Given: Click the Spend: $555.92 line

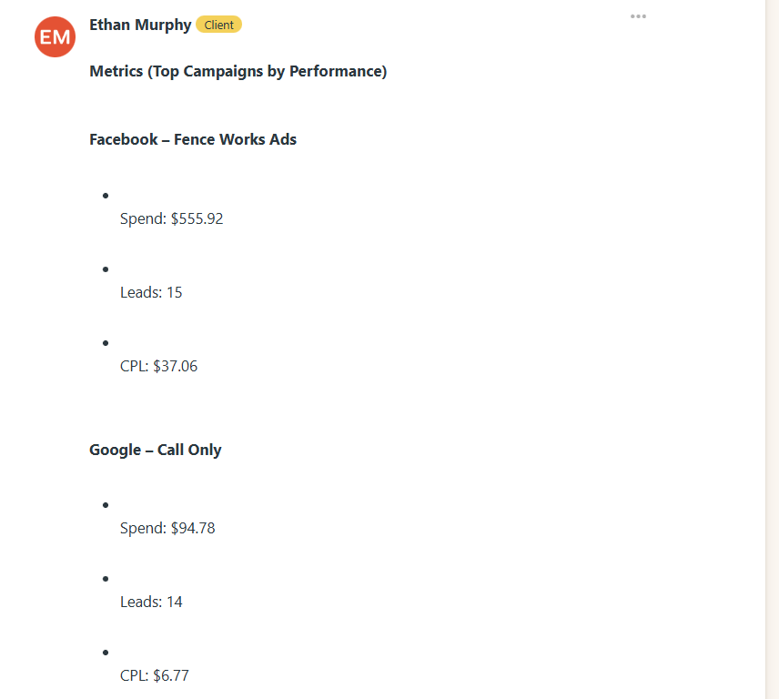Looking at the screenshot, I should [171, 218].
